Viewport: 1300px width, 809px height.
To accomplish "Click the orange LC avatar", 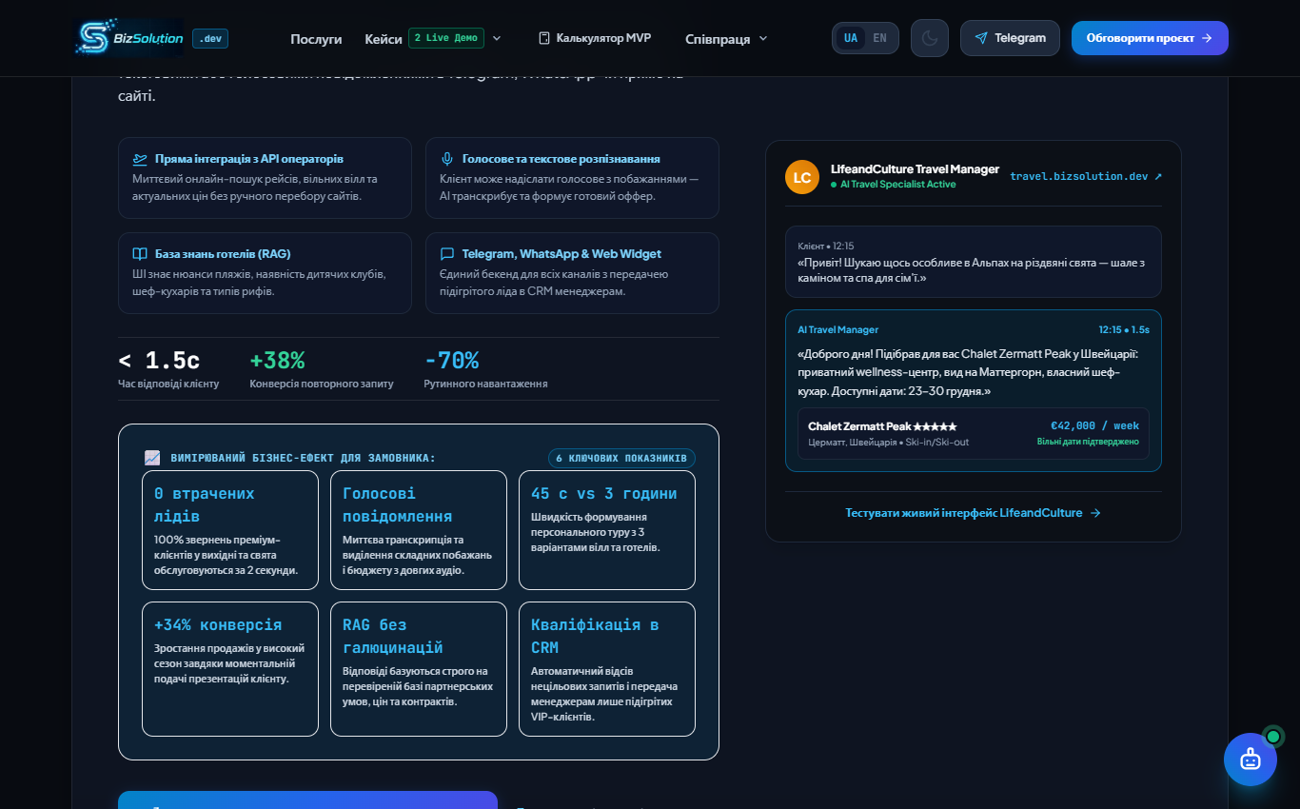I will pos(802,177).
